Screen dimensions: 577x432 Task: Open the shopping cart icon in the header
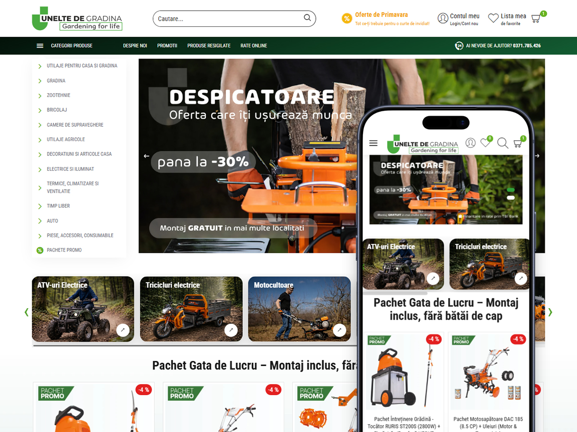pyautogui.click(x=536, y=18)
